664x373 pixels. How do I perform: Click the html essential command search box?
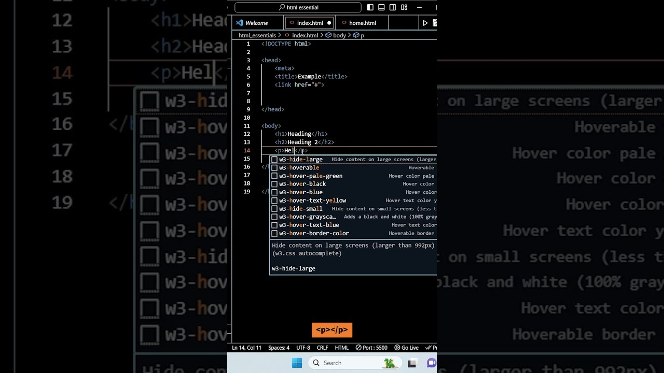click(x=298, y=7)
